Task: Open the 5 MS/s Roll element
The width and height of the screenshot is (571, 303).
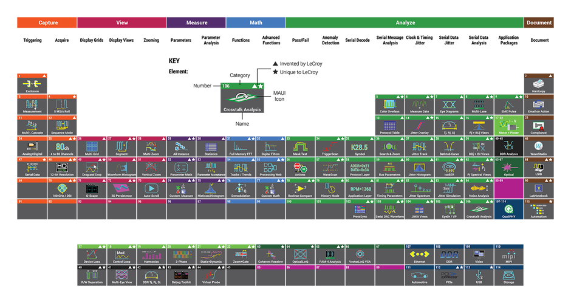Action: tap(62, 104)
